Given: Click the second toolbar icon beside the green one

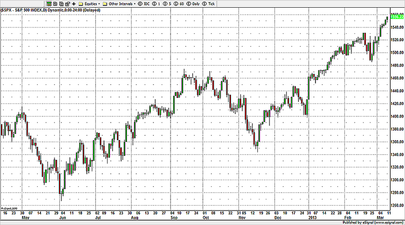Looking at the screenshot, I should 55,4.
